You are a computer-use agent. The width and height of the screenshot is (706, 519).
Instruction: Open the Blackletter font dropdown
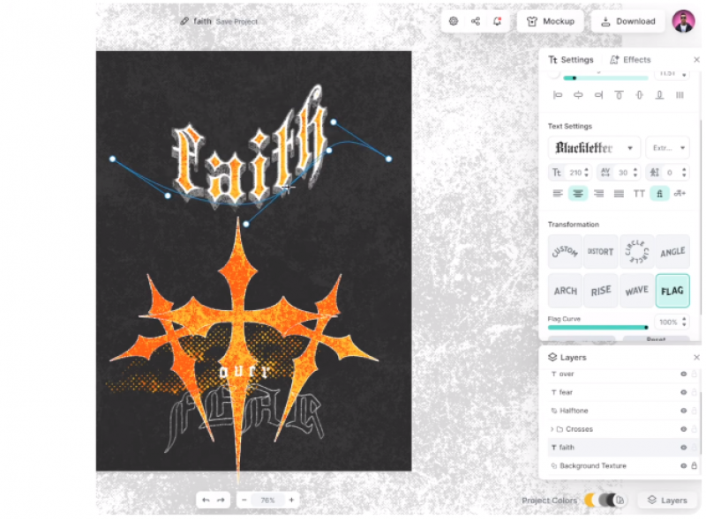click(594, 148)
